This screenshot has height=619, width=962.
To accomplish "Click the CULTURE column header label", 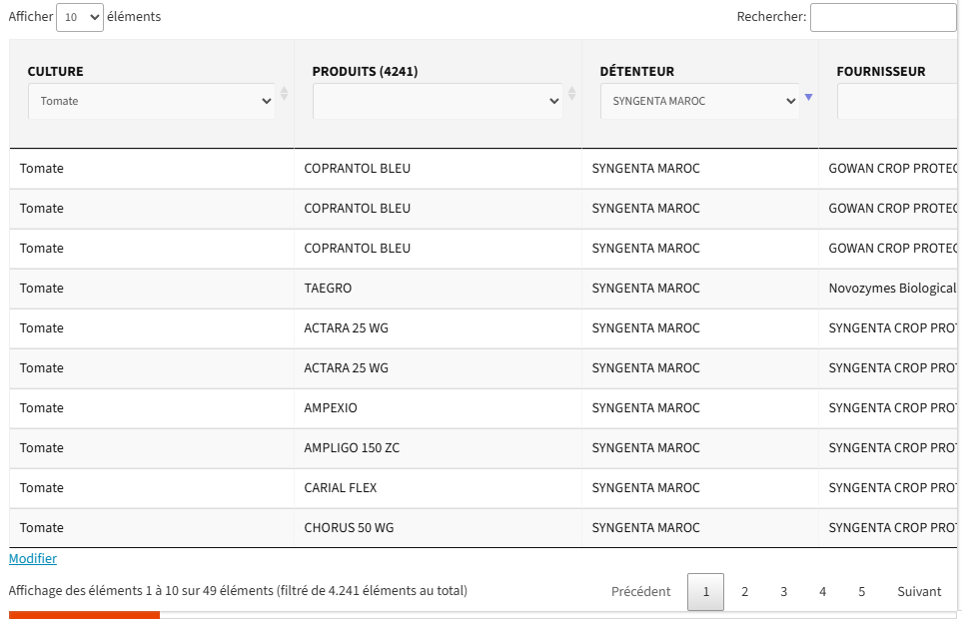I will (55, 71).
